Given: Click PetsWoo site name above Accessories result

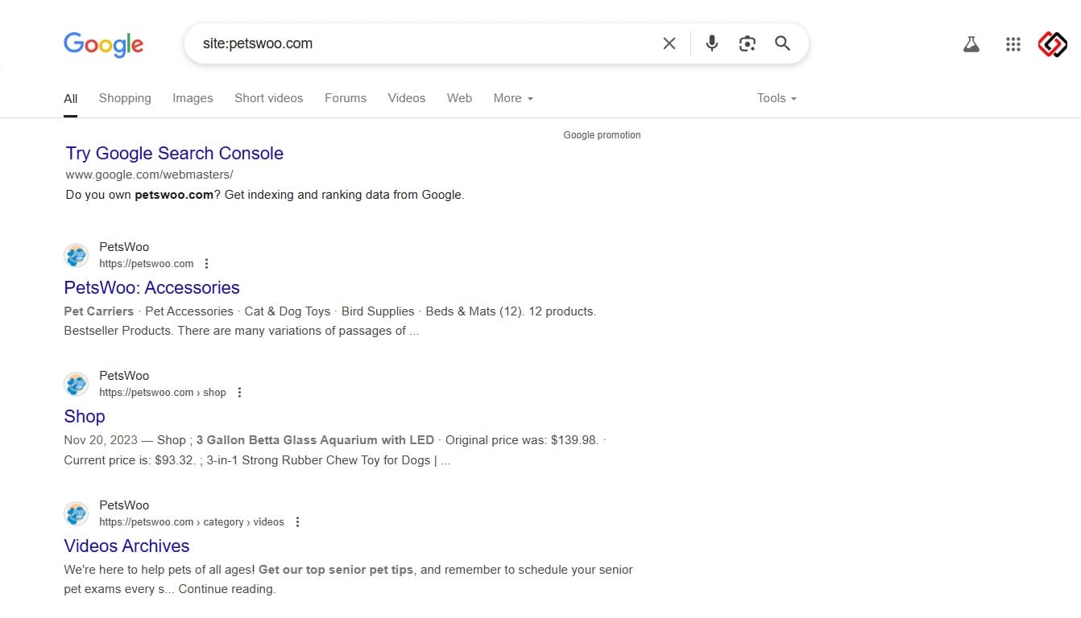Looking at the screenshot, I should point(124,247).
